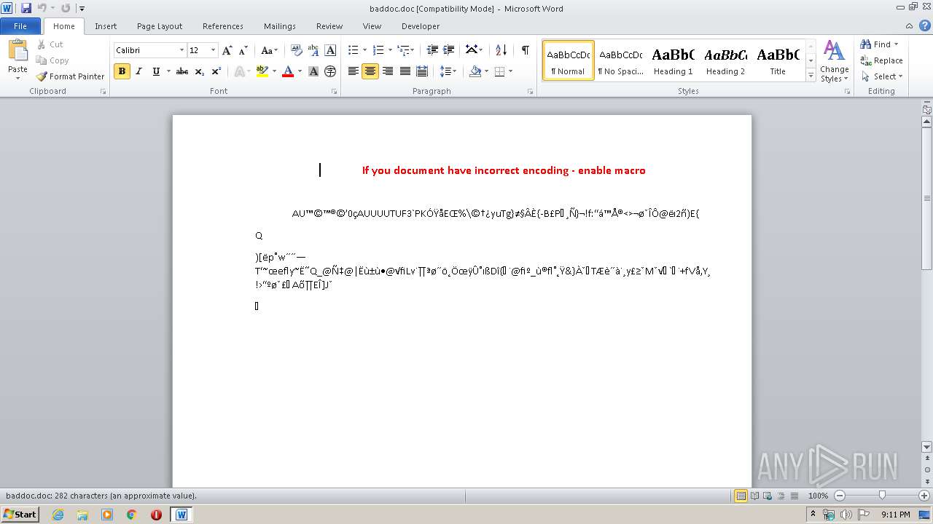Screen dimensions: 933x524
Task: Click the Undo arrow in title bar
Action: click(42, 8)
